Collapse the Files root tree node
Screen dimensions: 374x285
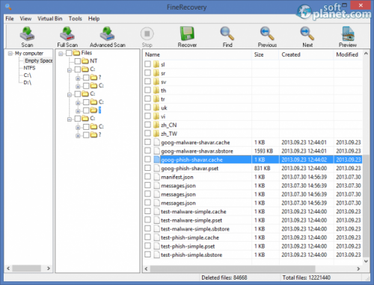(61, 54)
